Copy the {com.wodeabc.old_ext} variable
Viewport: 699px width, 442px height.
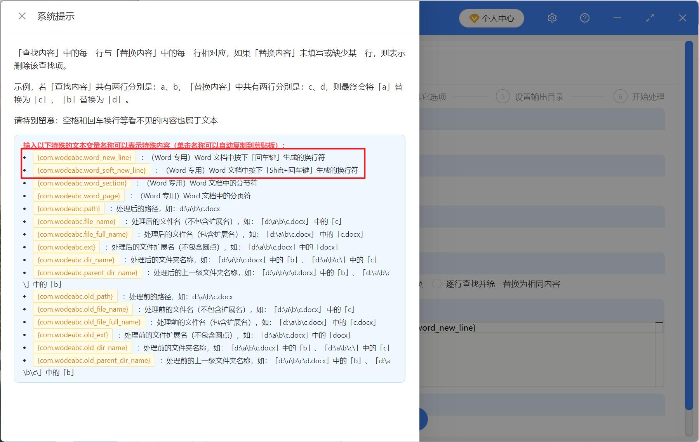[x=73, y=335]
